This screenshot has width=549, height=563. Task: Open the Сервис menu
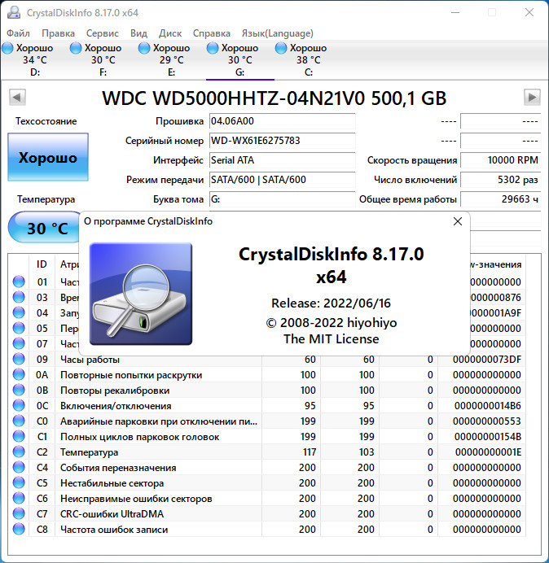(102, 33)
